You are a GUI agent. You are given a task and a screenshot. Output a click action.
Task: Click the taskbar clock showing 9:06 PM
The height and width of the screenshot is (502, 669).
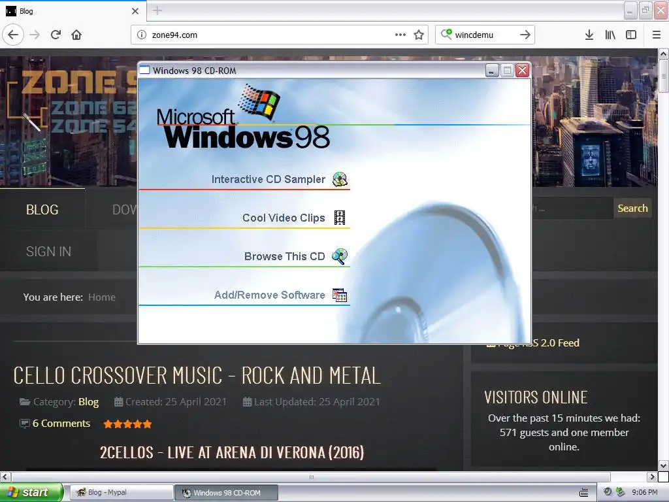point(644,492)
